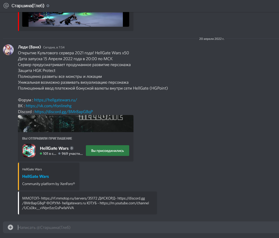Open the forum link hellgatewars.ru
Image resolution: width=279 pixels, height=238 pixels.
click(x=56, y=100)
